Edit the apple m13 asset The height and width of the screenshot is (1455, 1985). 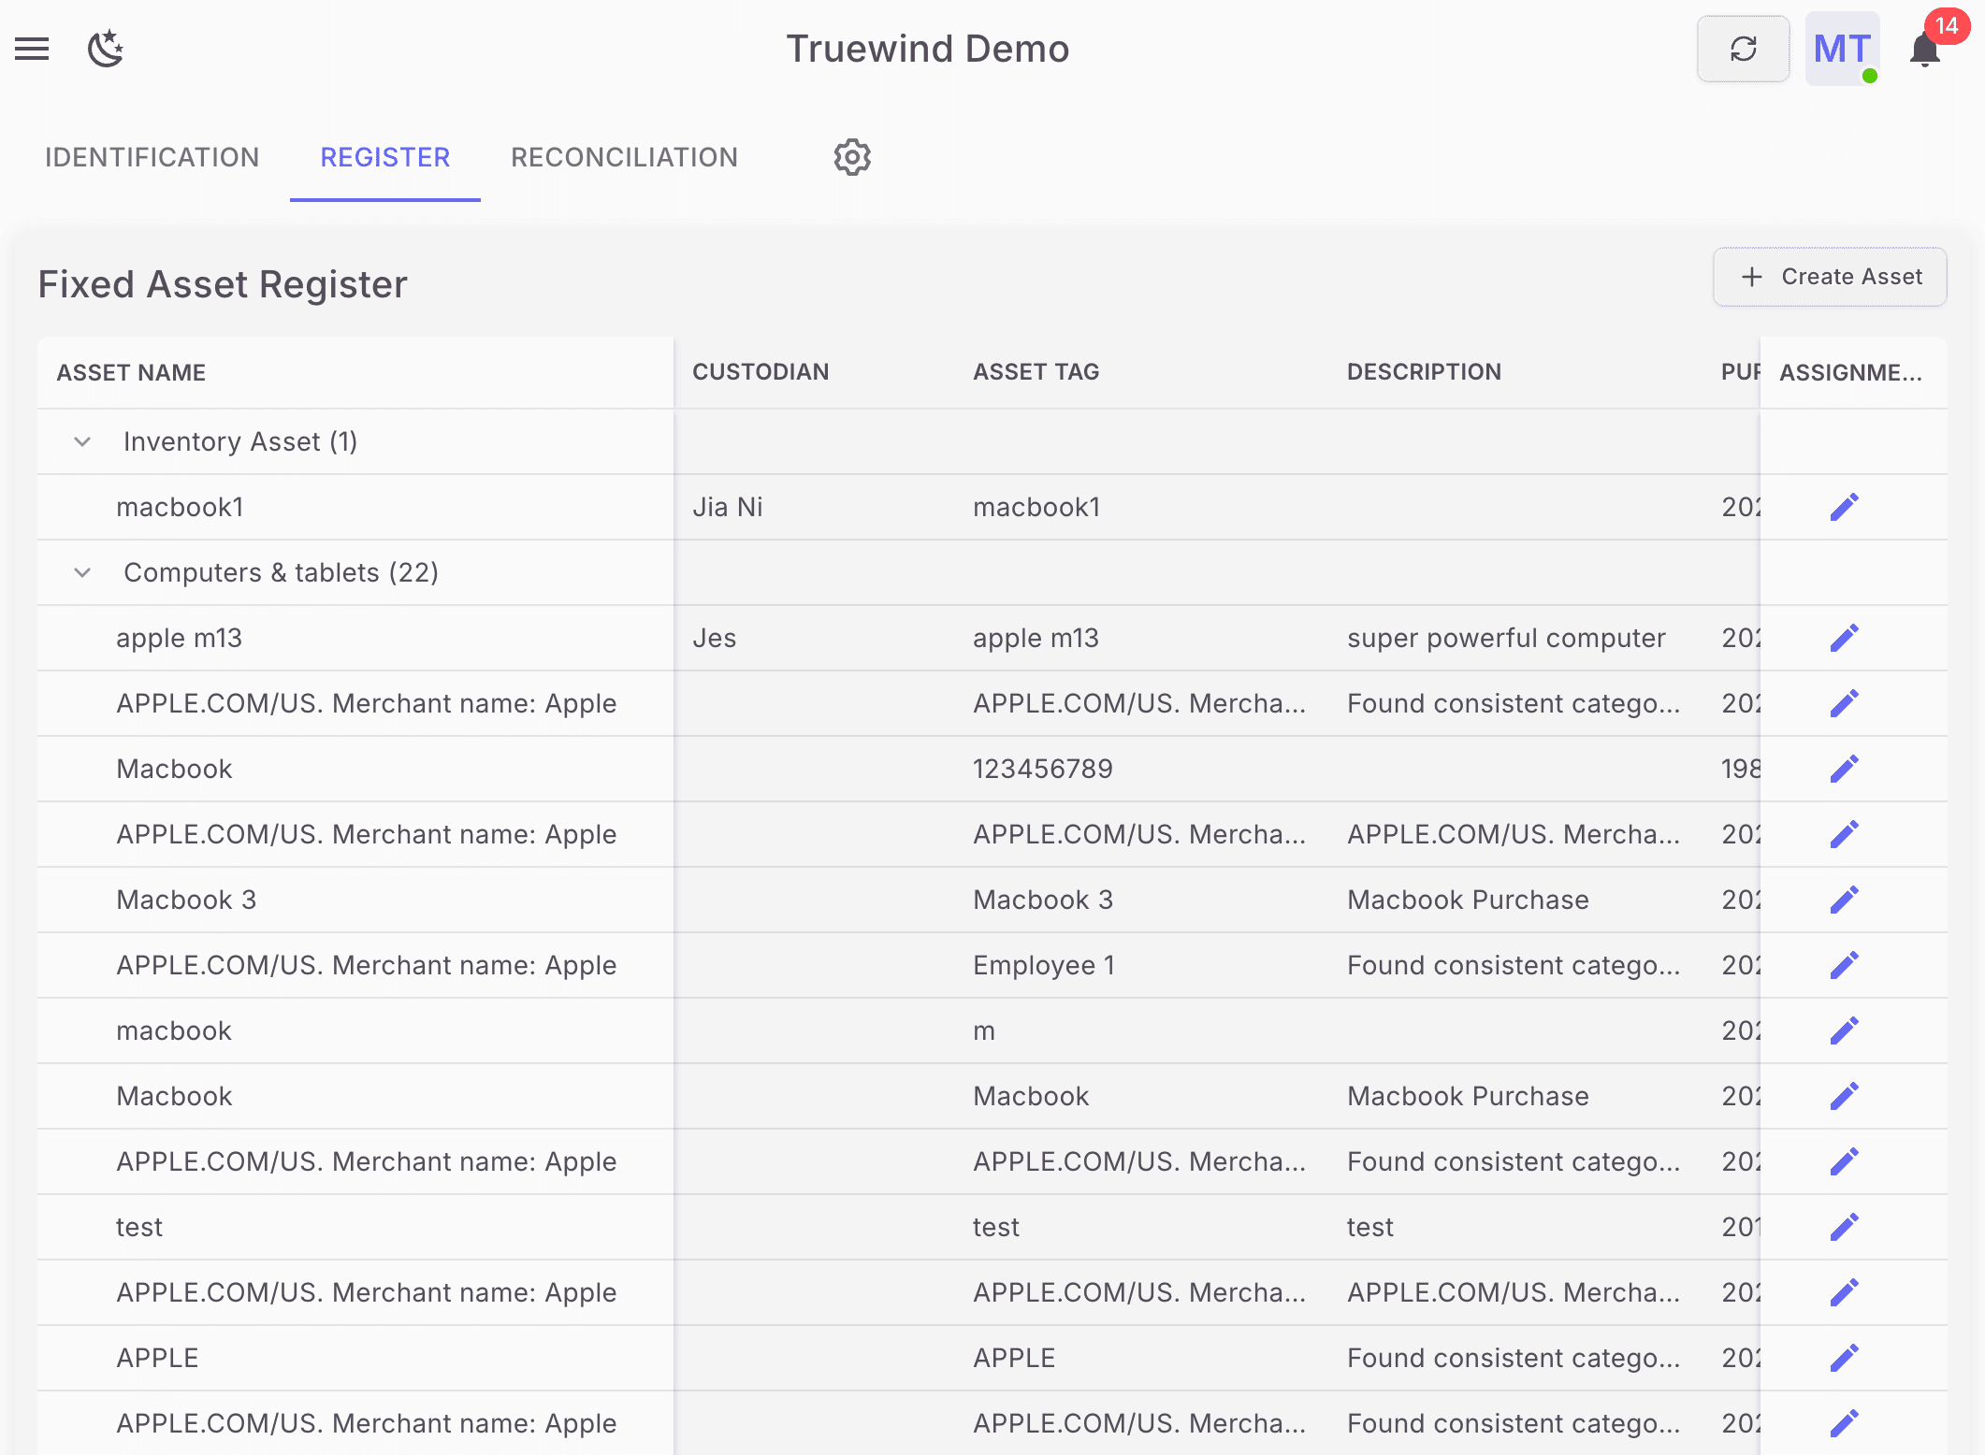1844,637
